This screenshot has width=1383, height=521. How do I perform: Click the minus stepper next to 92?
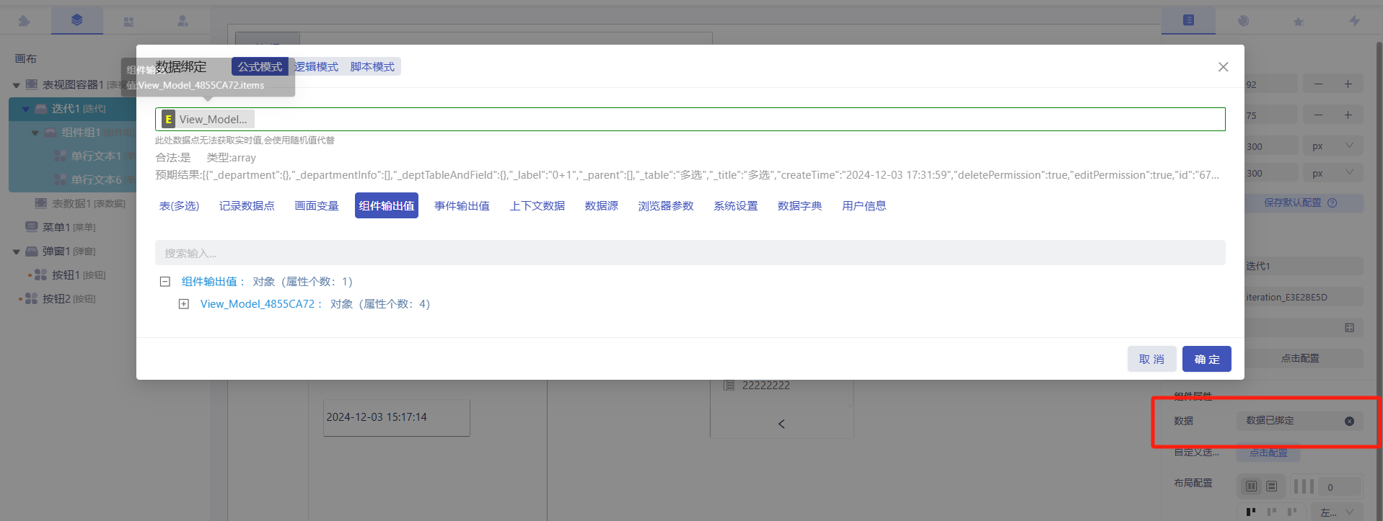(1318, 84)
